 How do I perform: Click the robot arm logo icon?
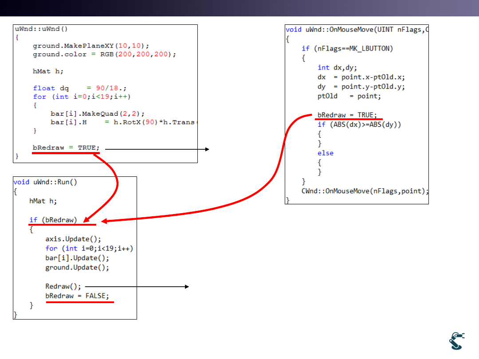[x=456, y=340]
